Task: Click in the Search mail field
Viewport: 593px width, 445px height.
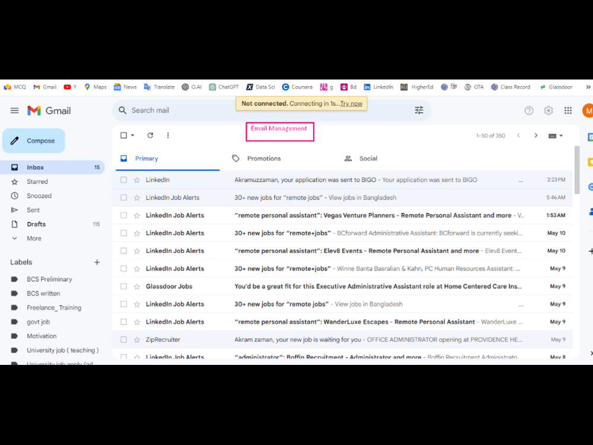Action: coord(272,110)
